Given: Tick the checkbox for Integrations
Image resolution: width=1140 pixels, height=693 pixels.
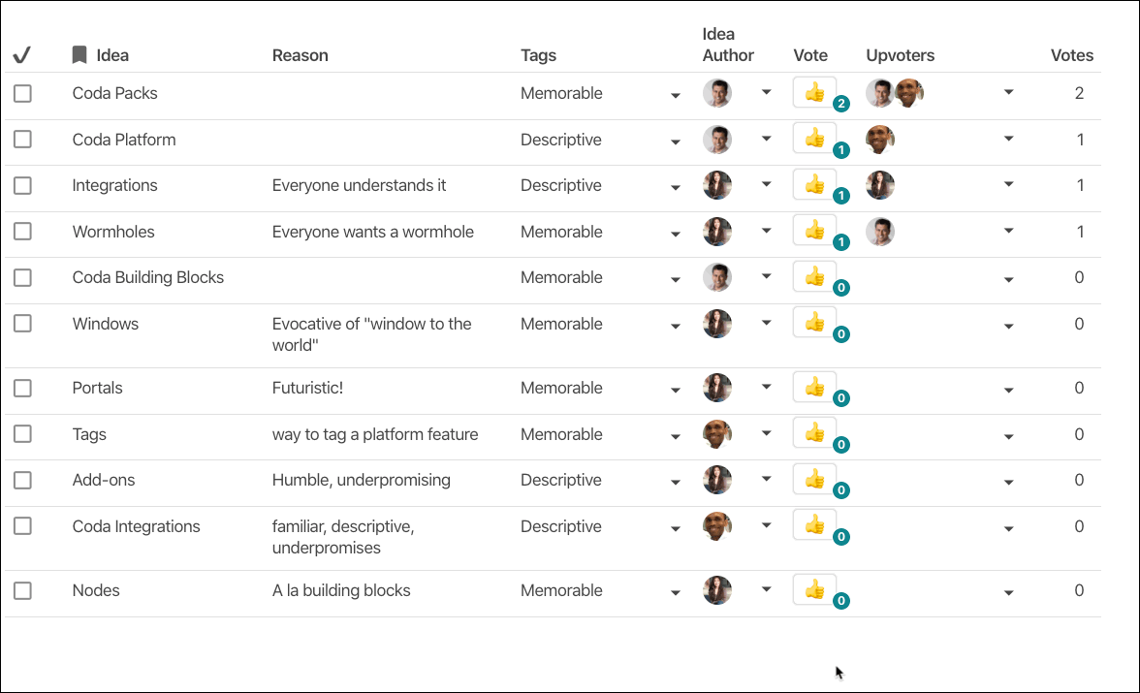Looking at the screenshot, I should (x=22, y=185).
